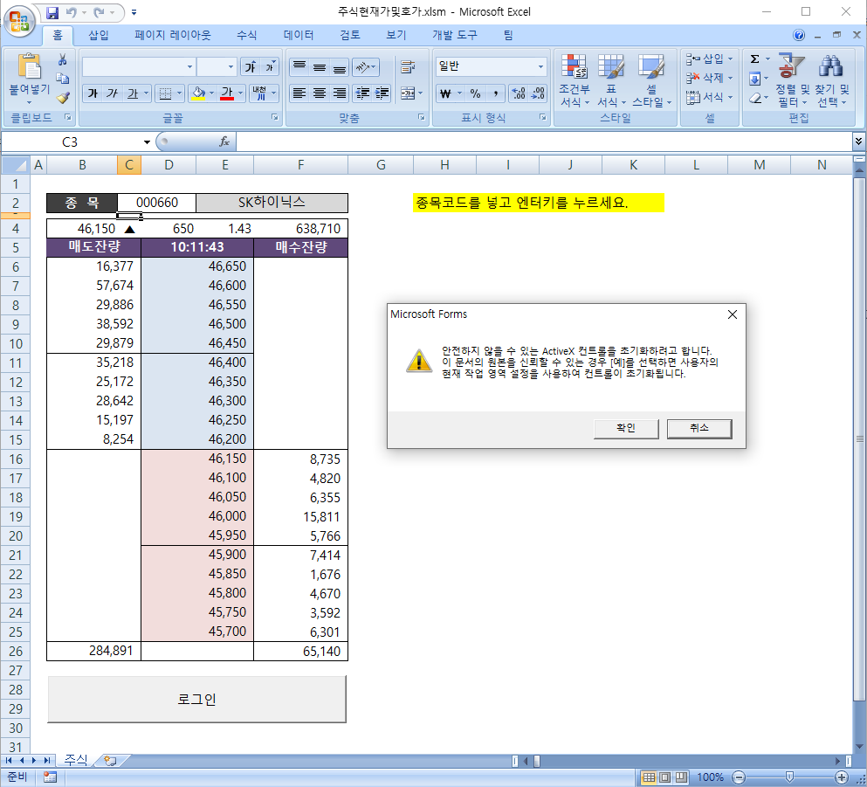This screenshot has height=787, width=867.
Task: Open Excel help question mark
Action: [x=798, y=35]
